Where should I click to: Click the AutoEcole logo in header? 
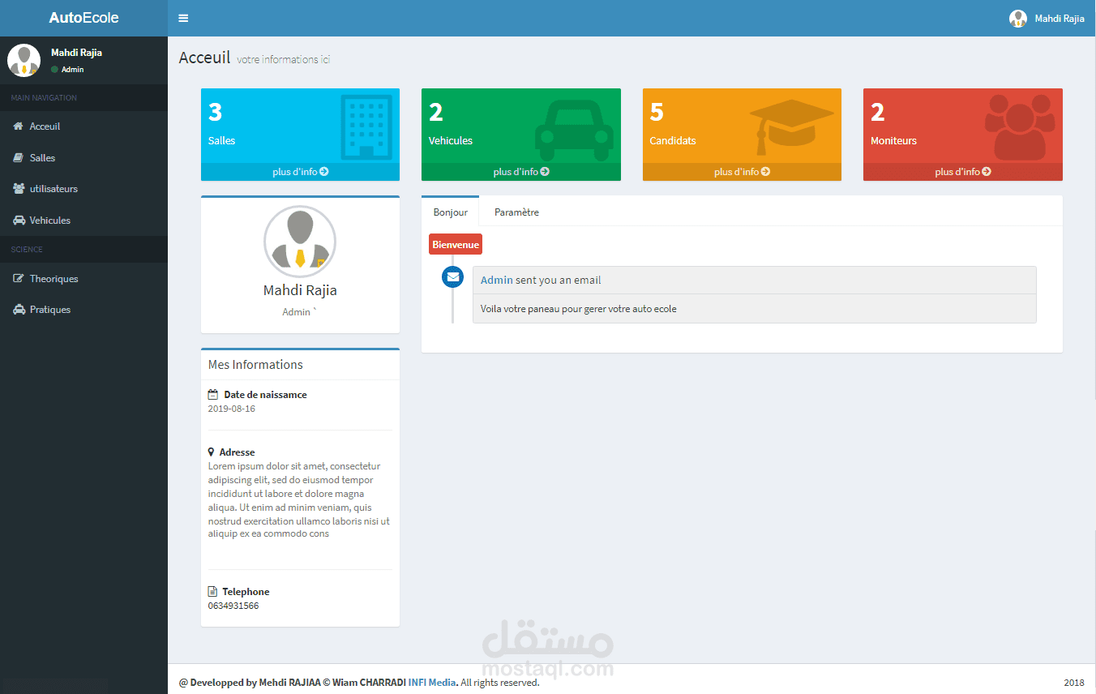[83, 18]
